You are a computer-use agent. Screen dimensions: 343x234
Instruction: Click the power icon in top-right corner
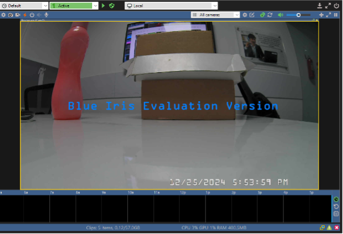click(336, 6)
